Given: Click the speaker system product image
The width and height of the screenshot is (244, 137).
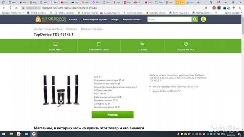Looking at the screenshot, I should [61, 91].
